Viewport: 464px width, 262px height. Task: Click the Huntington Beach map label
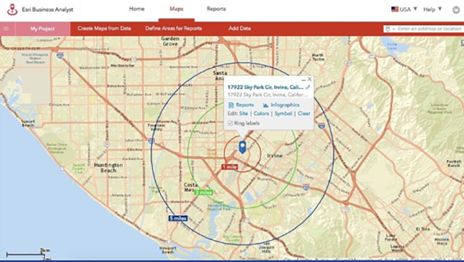pos(108,168)
